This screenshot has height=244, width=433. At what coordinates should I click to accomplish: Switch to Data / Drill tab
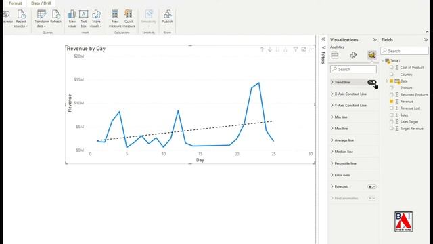[41, 3]
